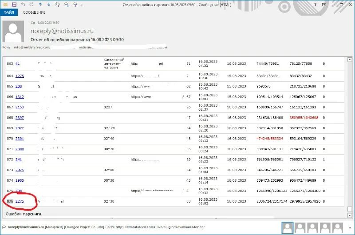Viewport: 355px width, 235px height.
Task: Open link 1312 in row 866
Action: point(20,97)
